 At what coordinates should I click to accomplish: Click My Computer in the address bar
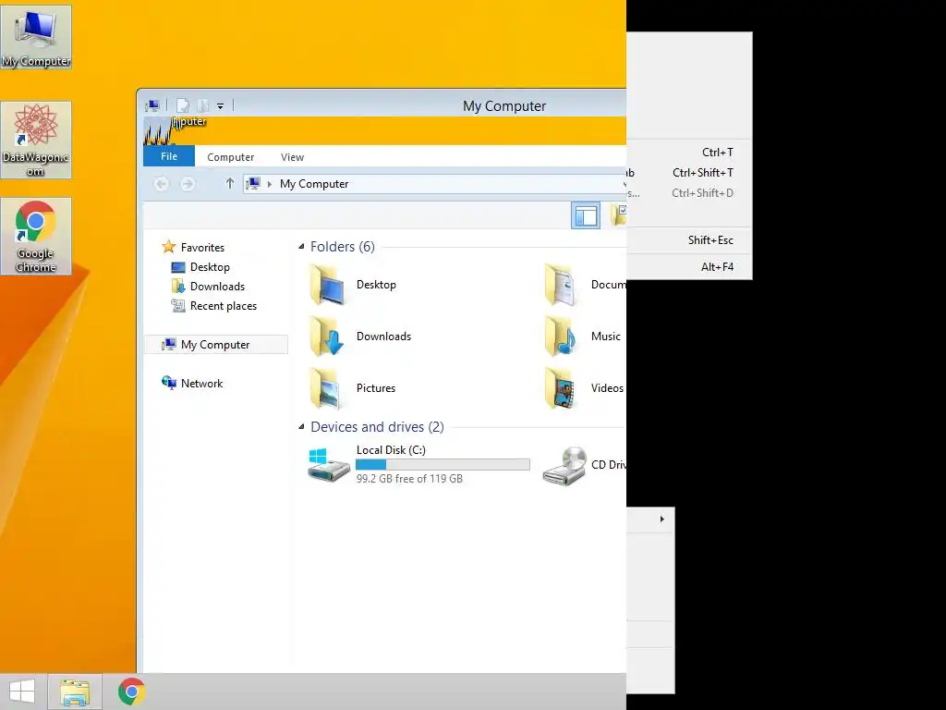pyautogui.click(x=314, y=184)
